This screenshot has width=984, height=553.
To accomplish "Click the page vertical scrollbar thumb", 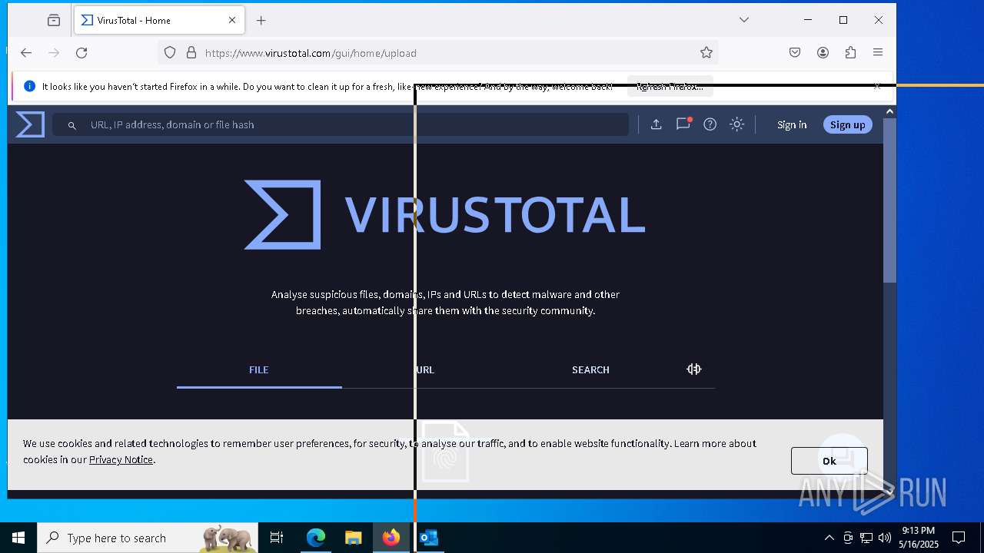I will tap(889, 201).
